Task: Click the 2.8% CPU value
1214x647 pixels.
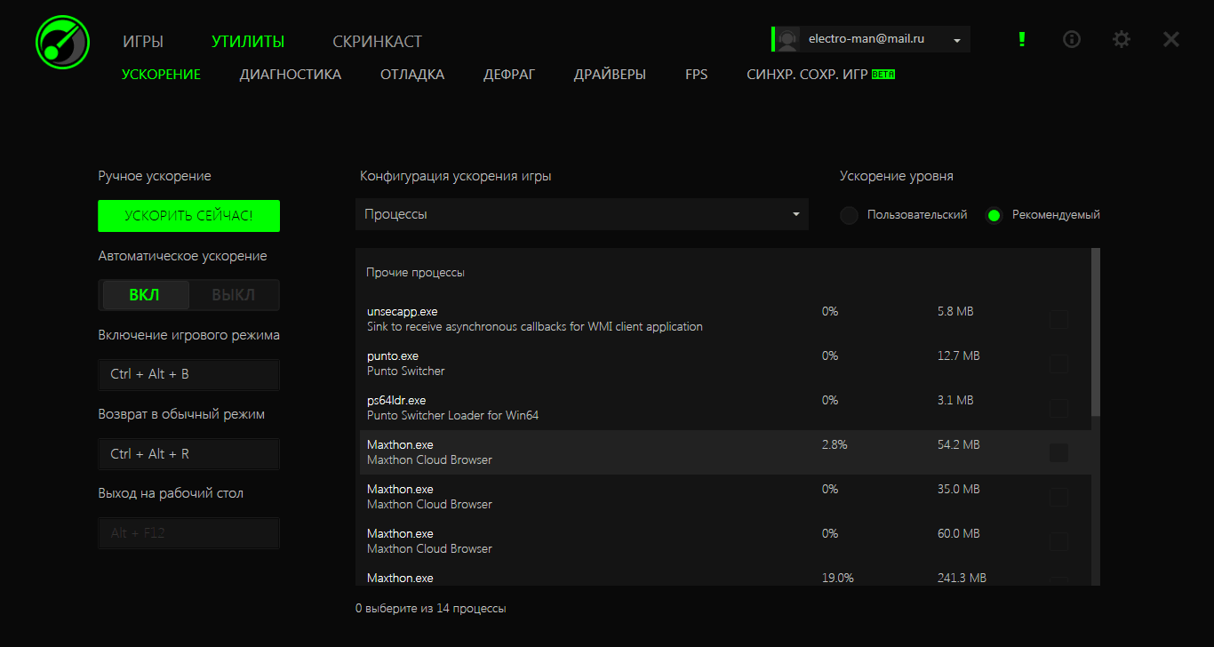Action: pyautogui.click(x=835, y=444)
